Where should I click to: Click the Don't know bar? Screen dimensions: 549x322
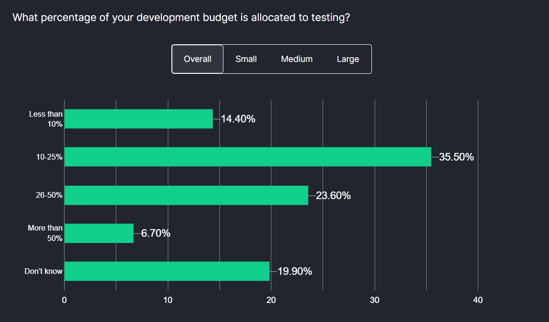point(167,271)
